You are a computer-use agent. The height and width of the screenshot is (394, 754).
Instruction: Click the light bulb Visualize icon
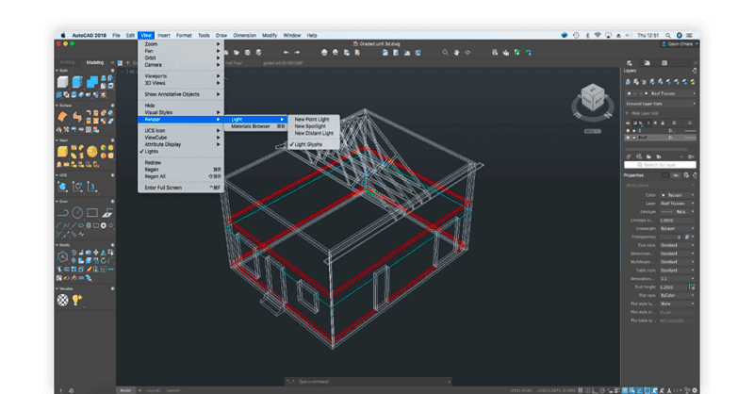tap(77, 300)
